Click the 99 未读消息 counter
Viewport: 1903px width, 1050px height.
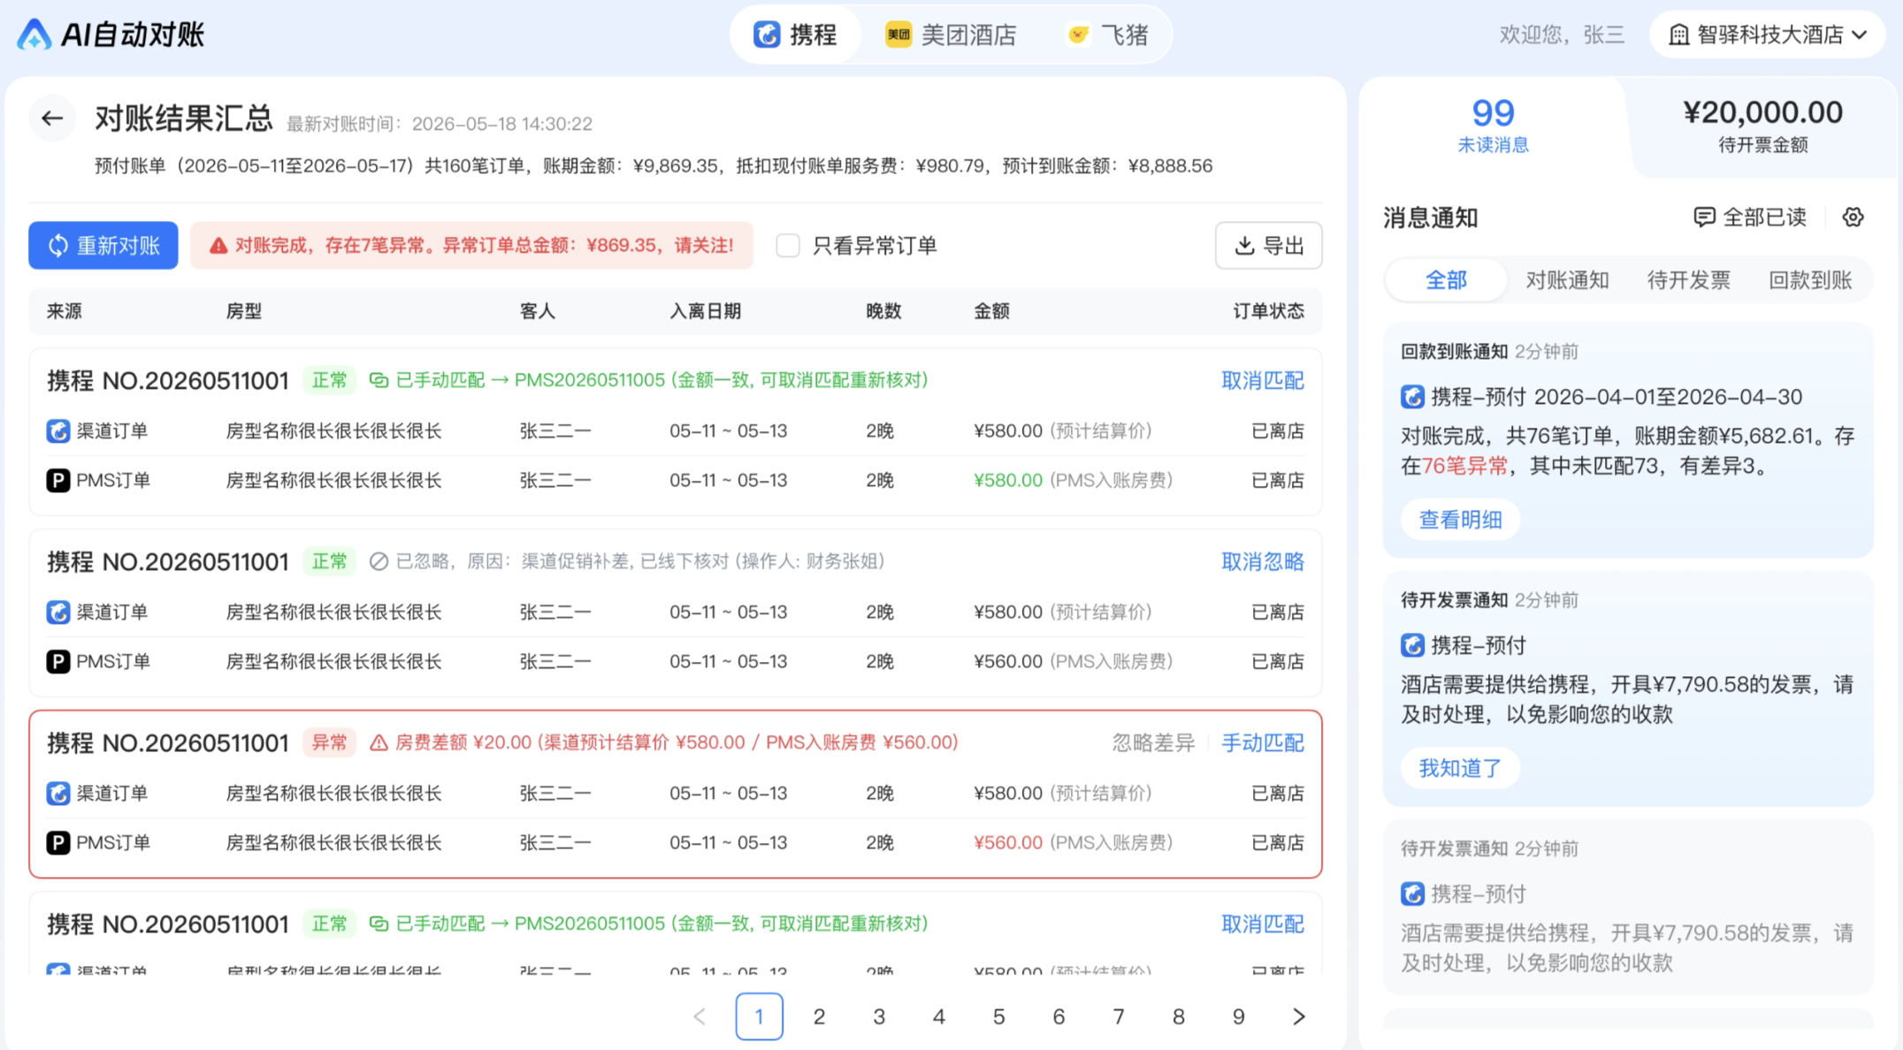click(1494, 125)
